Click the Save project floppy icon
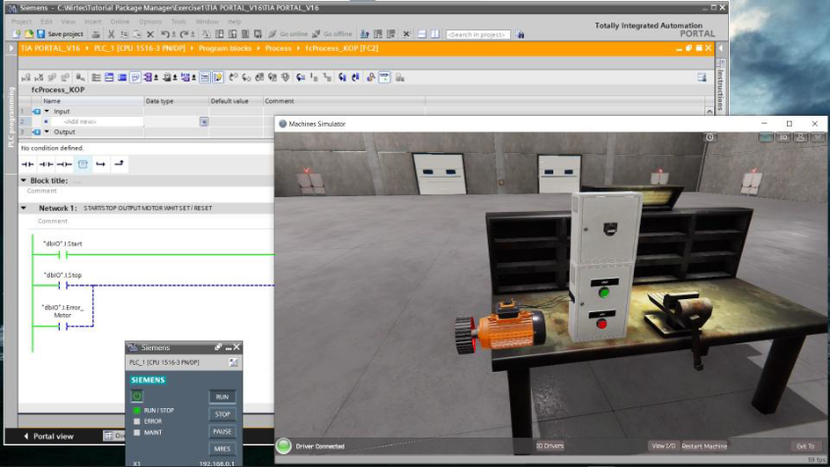830x467 pixels. pyautogui.click(x=41, y=34)
